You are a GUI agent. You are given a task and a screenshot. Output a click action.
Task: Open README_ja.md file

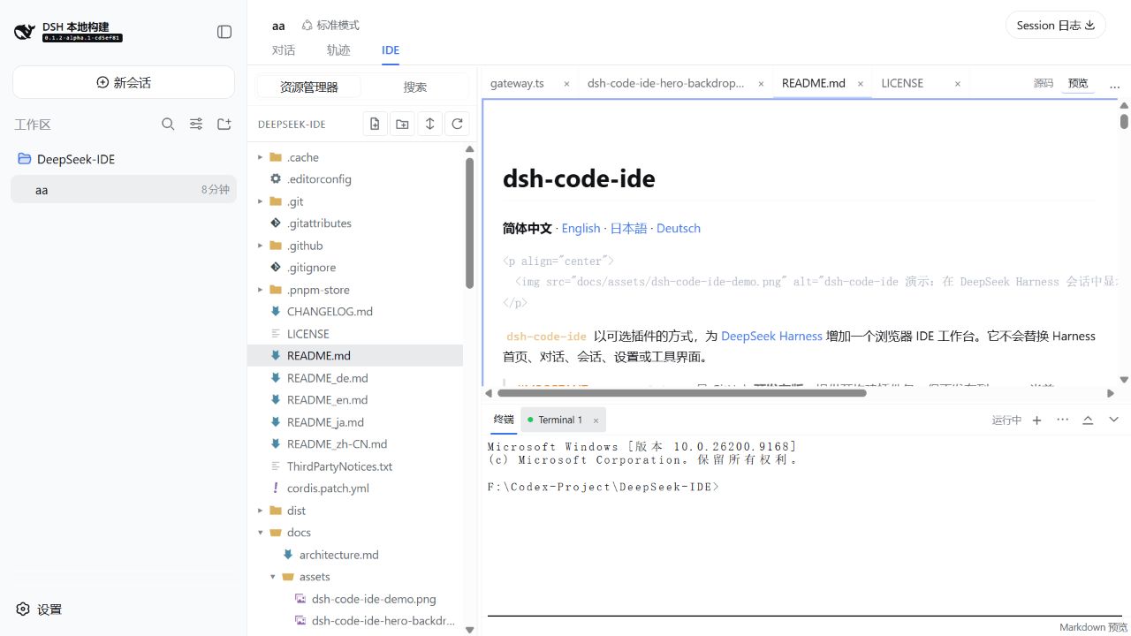click(355, 422)
